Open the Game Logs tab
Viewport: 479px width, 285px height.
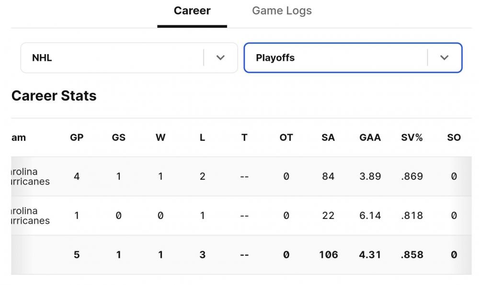282,11
